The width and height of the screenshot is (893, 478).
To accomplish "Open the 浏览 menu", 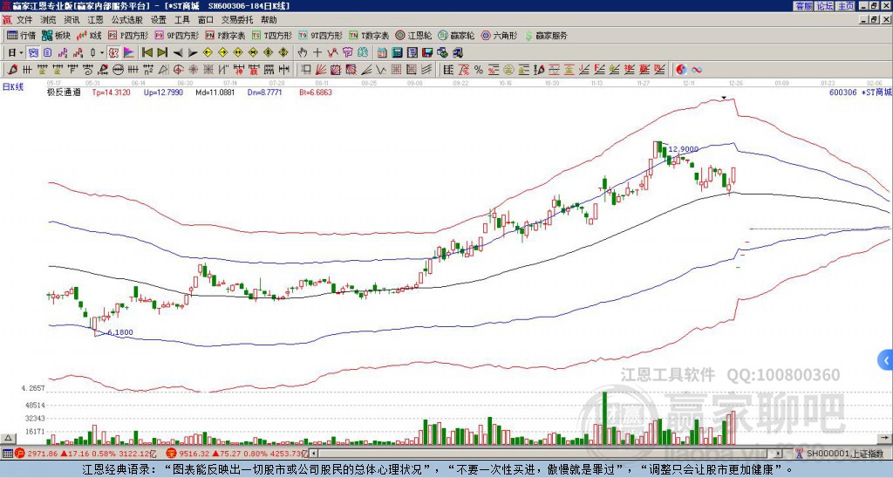I will click(x=49, y=20).
